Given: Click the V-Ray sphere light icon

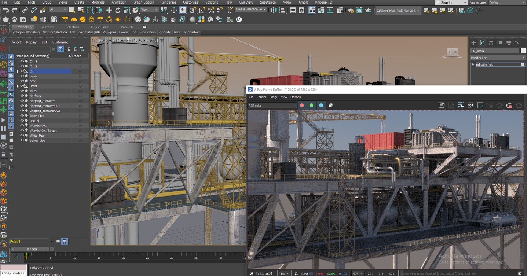Looking at the screenshot, I should 83,19.
